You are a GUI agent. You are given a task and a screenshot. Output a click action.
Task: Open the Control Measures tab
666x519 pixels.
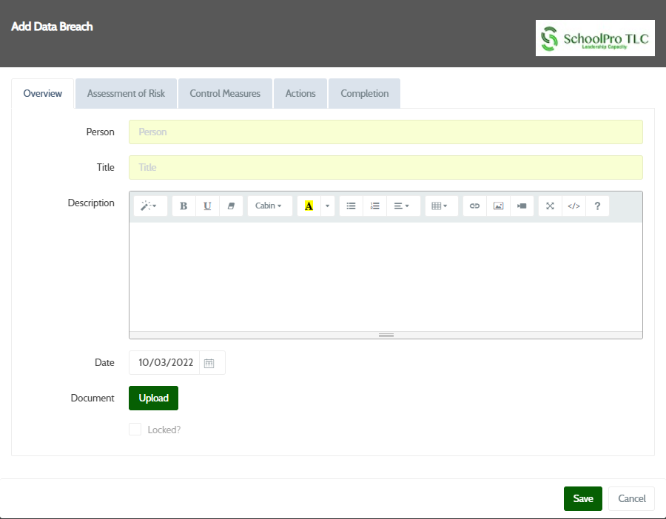pyautogui.click(x=225, y=94)
